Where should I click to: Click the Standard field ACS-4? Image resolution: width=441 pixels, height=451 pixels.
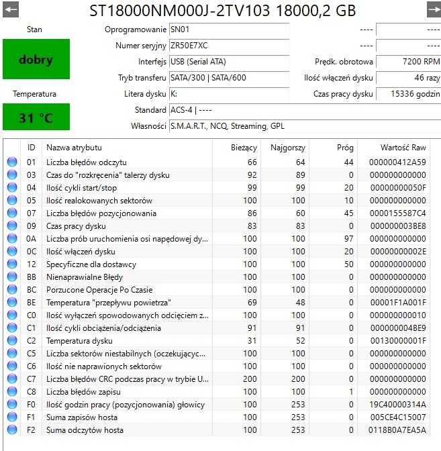[305, 110]
